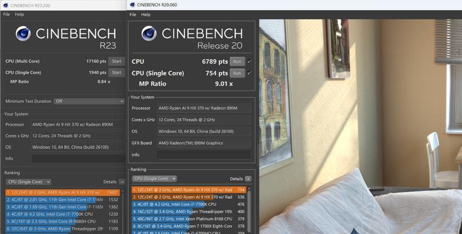The height and width of the screenshot is (234, 462).
Task: Click the R20 Processor field value
Action: tap(204, 108)
